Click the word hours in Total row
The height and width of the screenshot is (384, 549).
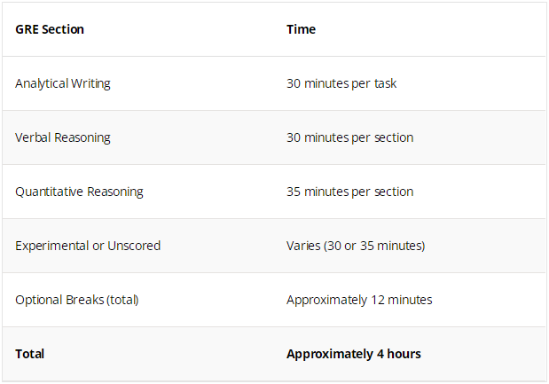(404, 354)
